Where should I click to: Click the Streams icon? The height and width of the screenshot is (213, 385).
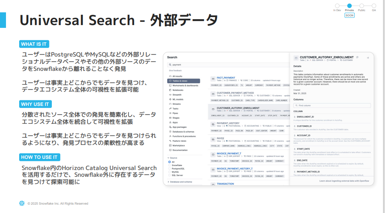(170, 104)
